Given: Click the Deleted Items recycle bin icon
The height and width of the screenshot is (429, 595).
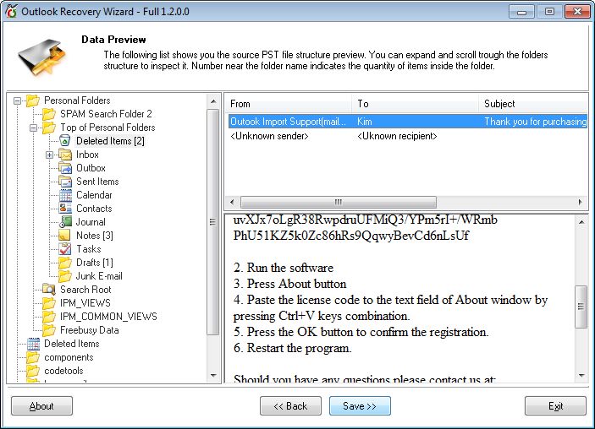Looking at the screenshot, I should [x=65, y=141].
